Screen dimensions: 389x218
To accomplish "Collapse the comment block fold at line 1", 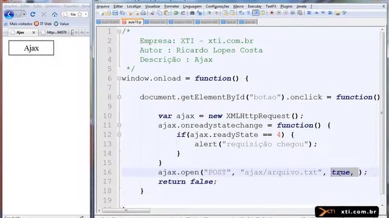I will click(x=119, y=31).
